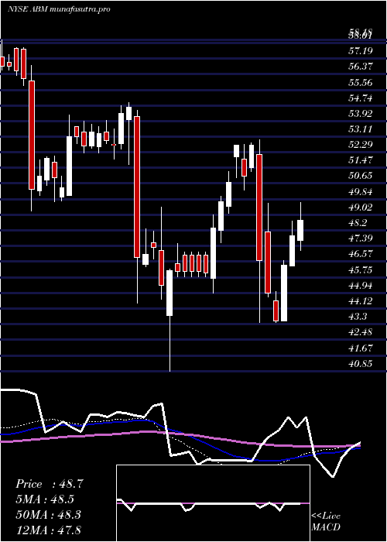
Task: Click the 57.19 price axis label
Action: (x=361, y=51)
